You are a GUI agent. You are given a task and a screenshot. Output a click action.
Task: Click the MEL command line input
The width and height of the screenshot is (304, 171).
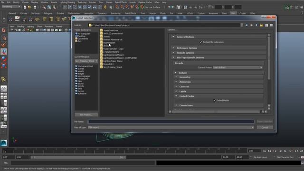(x=83, y=163)
